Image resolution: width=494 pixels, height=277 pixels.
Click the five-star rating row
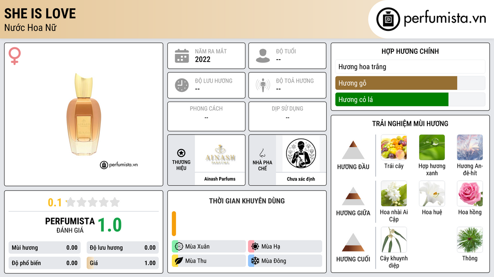coord(93,202)
